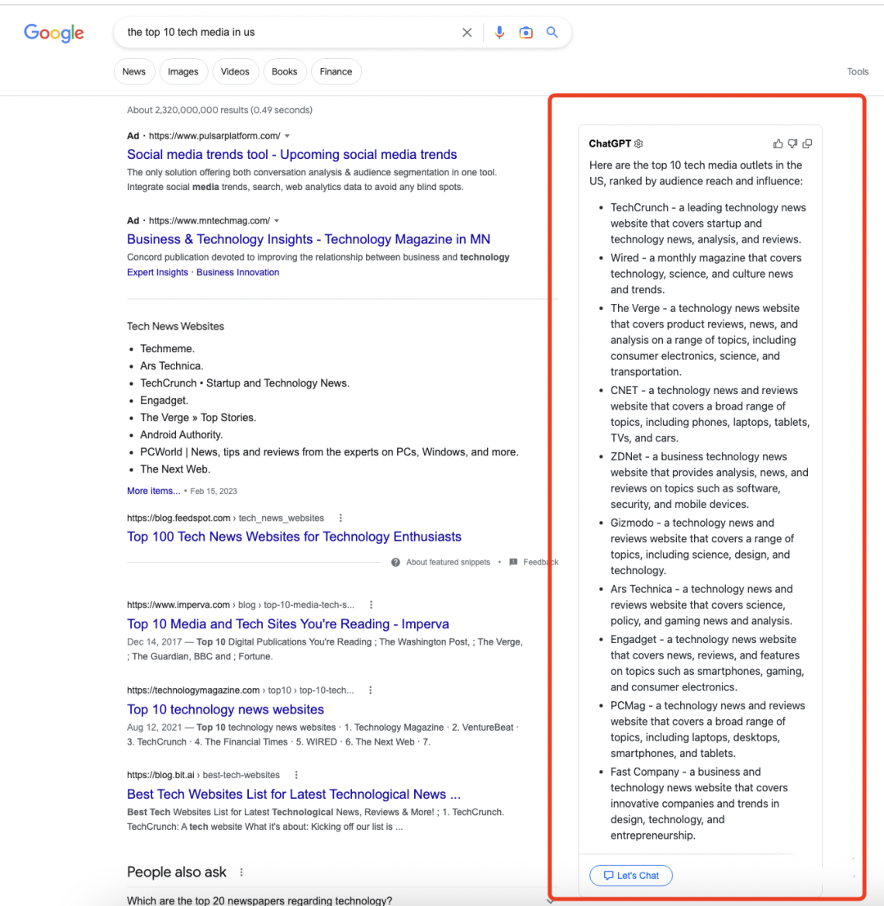The width and height of the screenshot is (884, 906).
Task: Click inside the search query field
Action: coord(289,33)
